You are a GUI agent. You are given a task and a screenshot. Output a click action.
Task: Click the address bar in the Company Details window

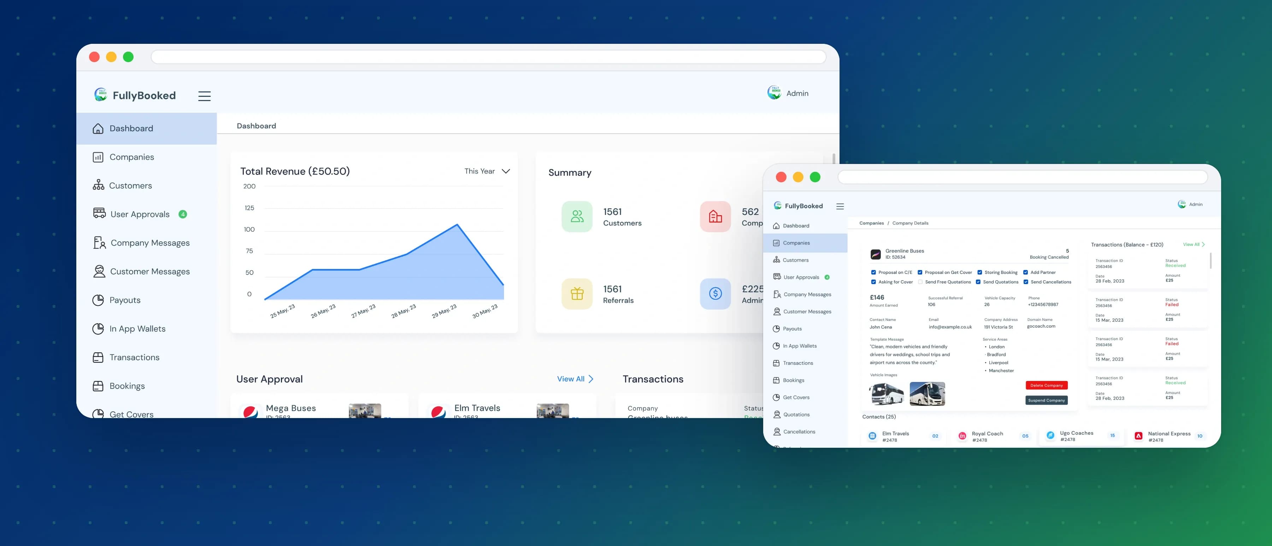point(1023,177)
